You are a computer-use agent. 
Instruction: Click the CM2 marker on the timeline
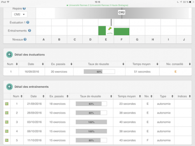[x=122, y=12]
